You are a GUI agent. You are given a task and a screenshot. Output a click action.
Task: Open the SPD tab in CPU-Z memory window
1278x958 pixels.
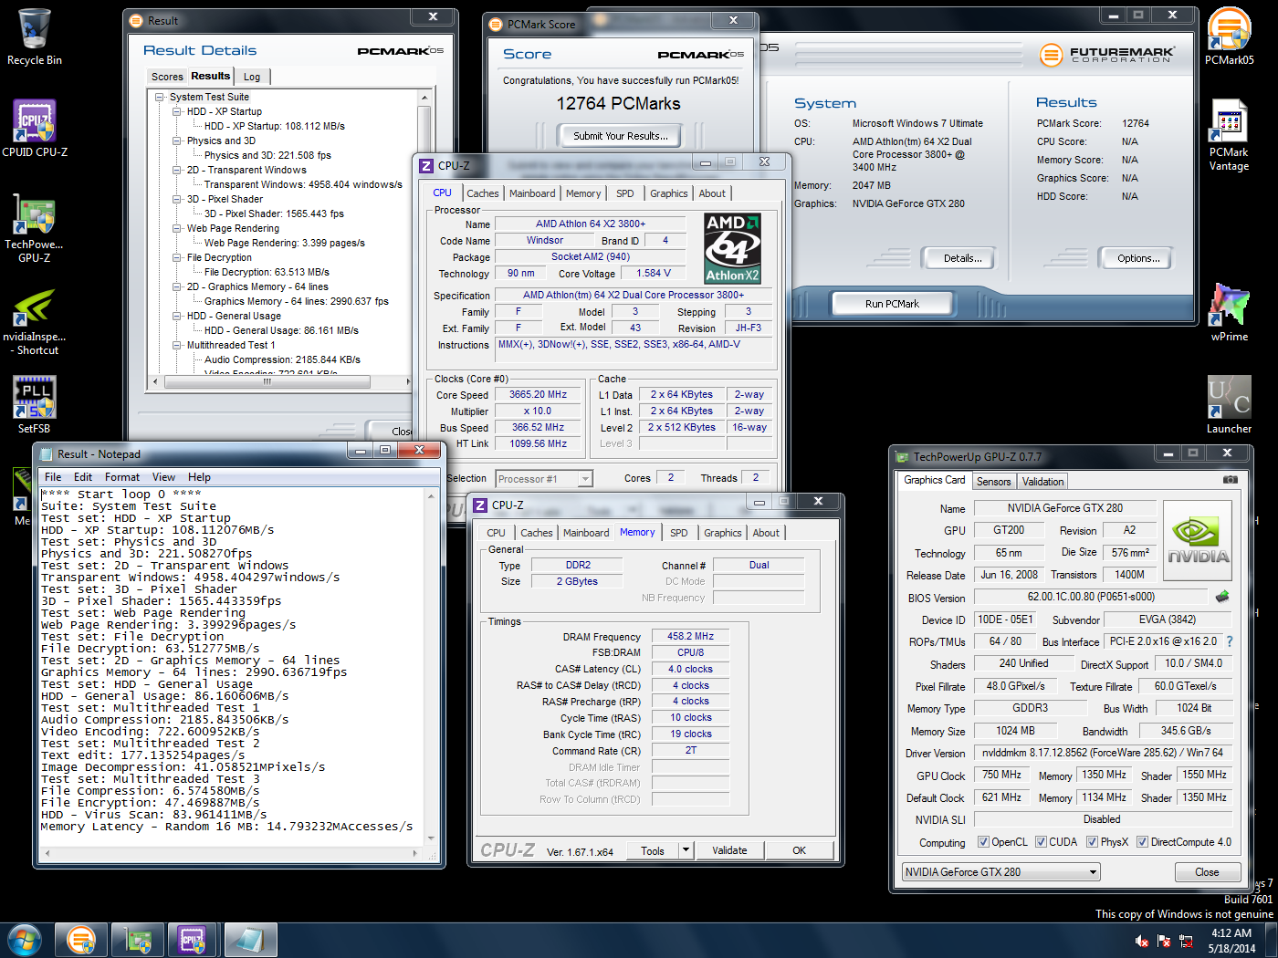[x=679, y=533]
